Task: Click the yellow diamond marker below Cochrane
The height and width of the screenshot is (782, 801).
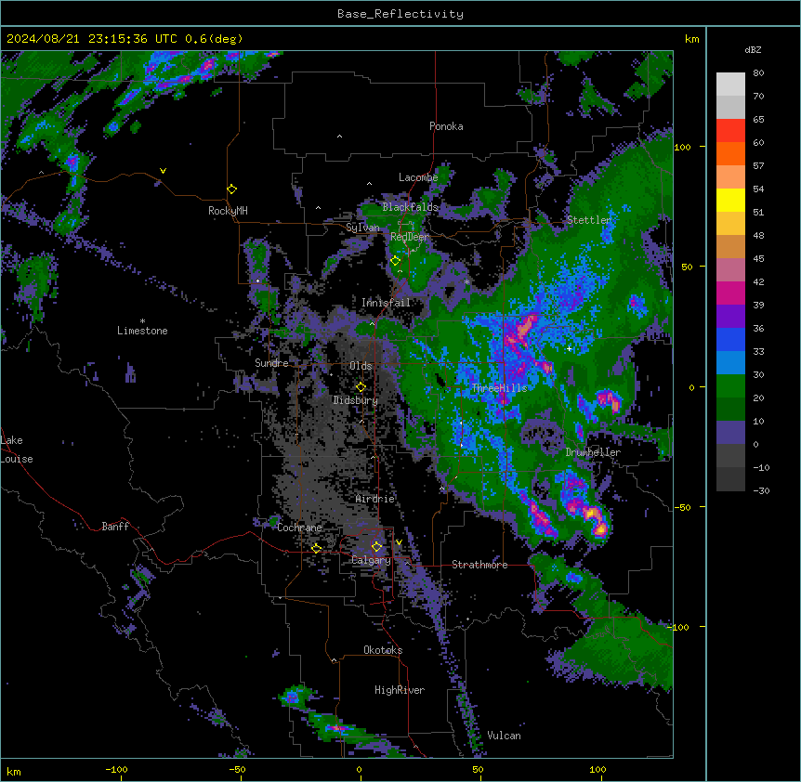Action: (316, 548)
